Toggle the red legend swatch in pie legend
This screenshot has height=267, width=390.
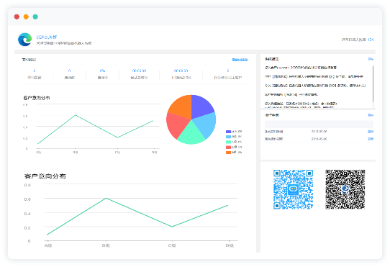coord(228,147)
